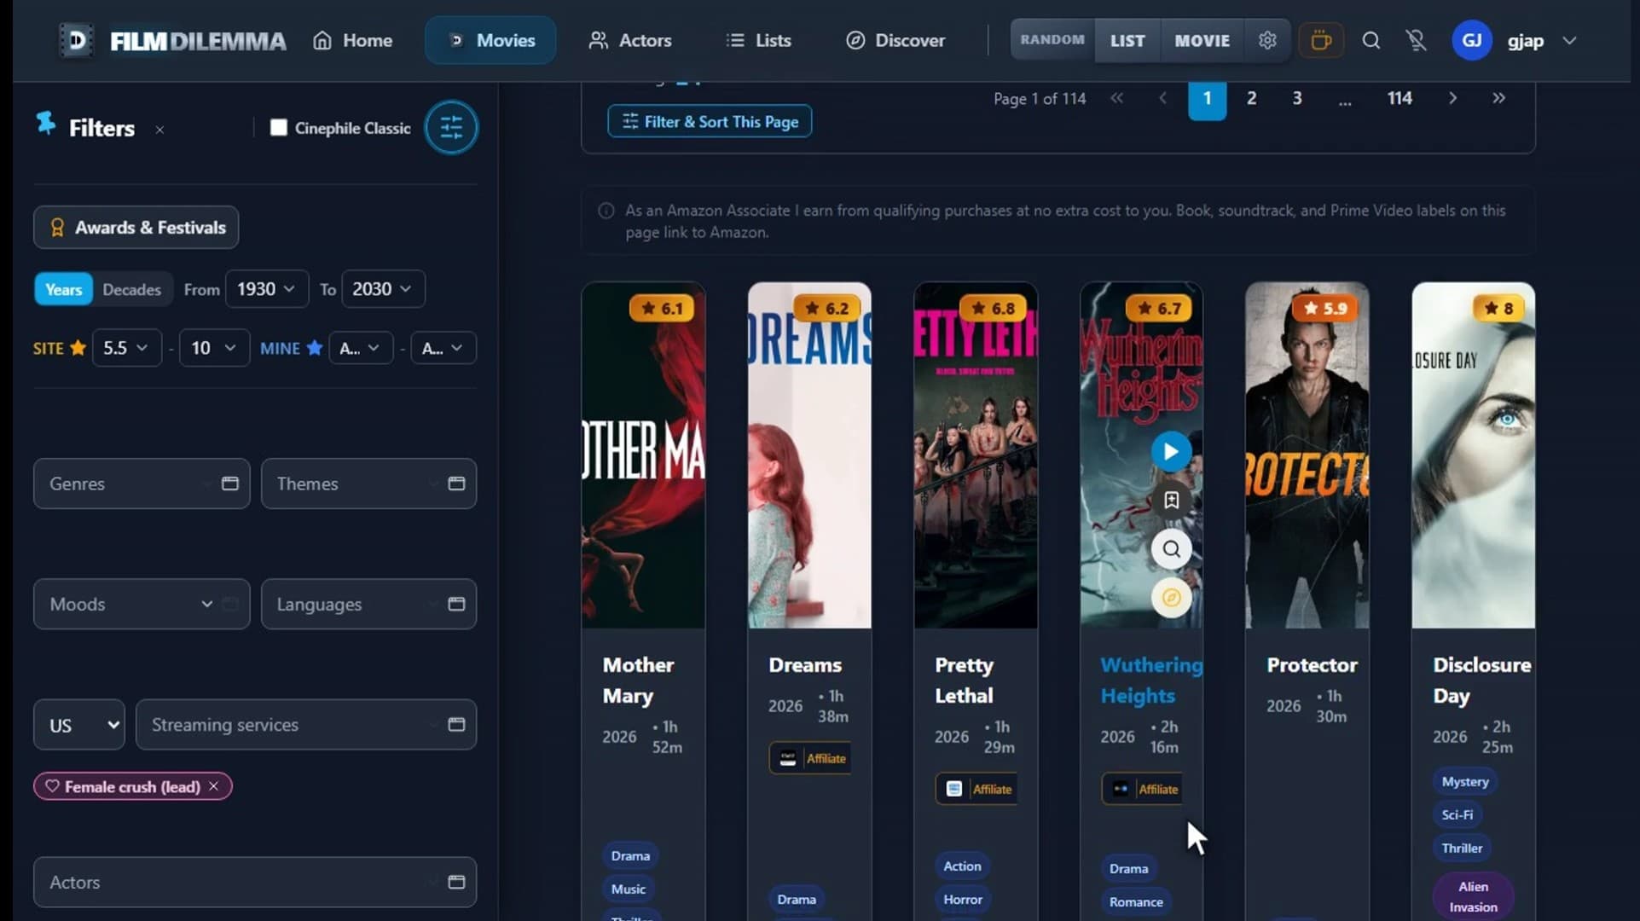Open the random picker settings gear
Viewport: 1640px width, 921px height.
[1267, 40]
